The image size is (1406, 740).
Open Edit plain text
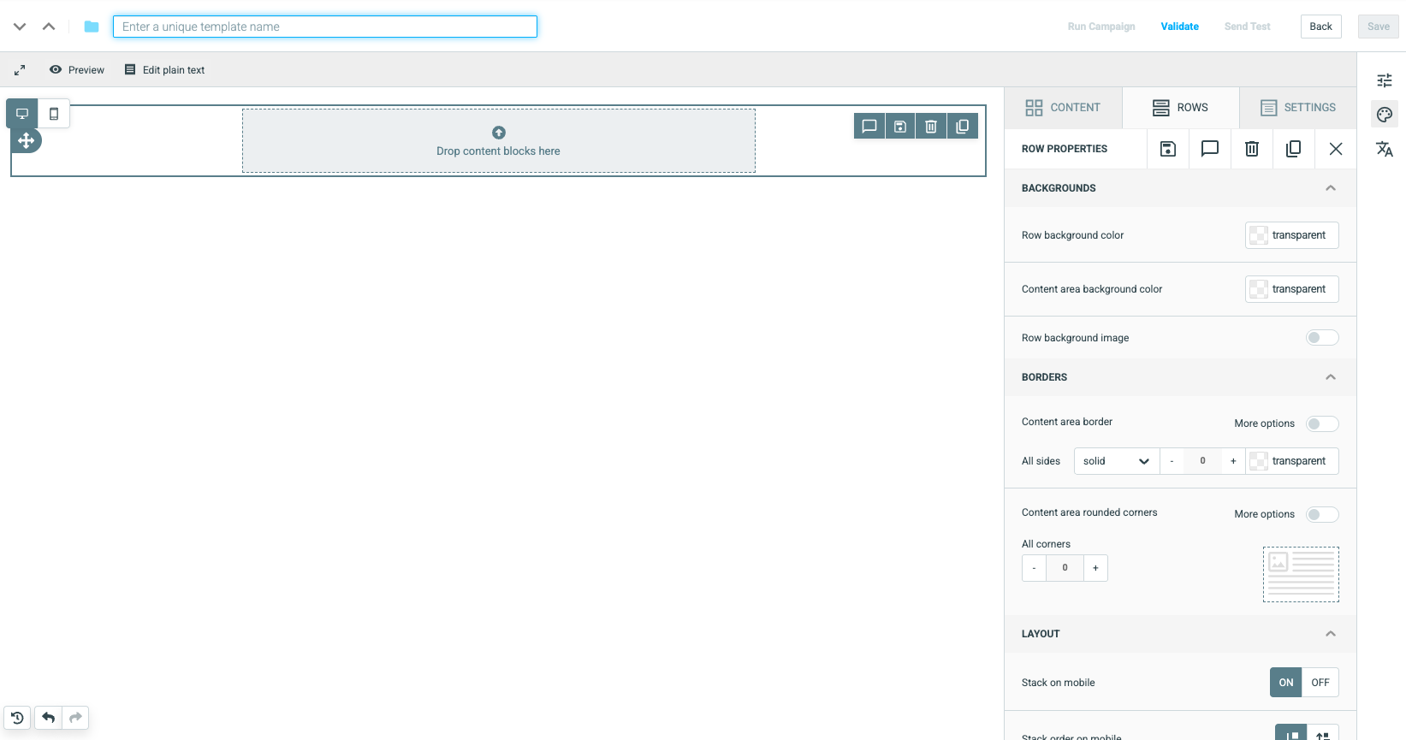coord(165,70)
